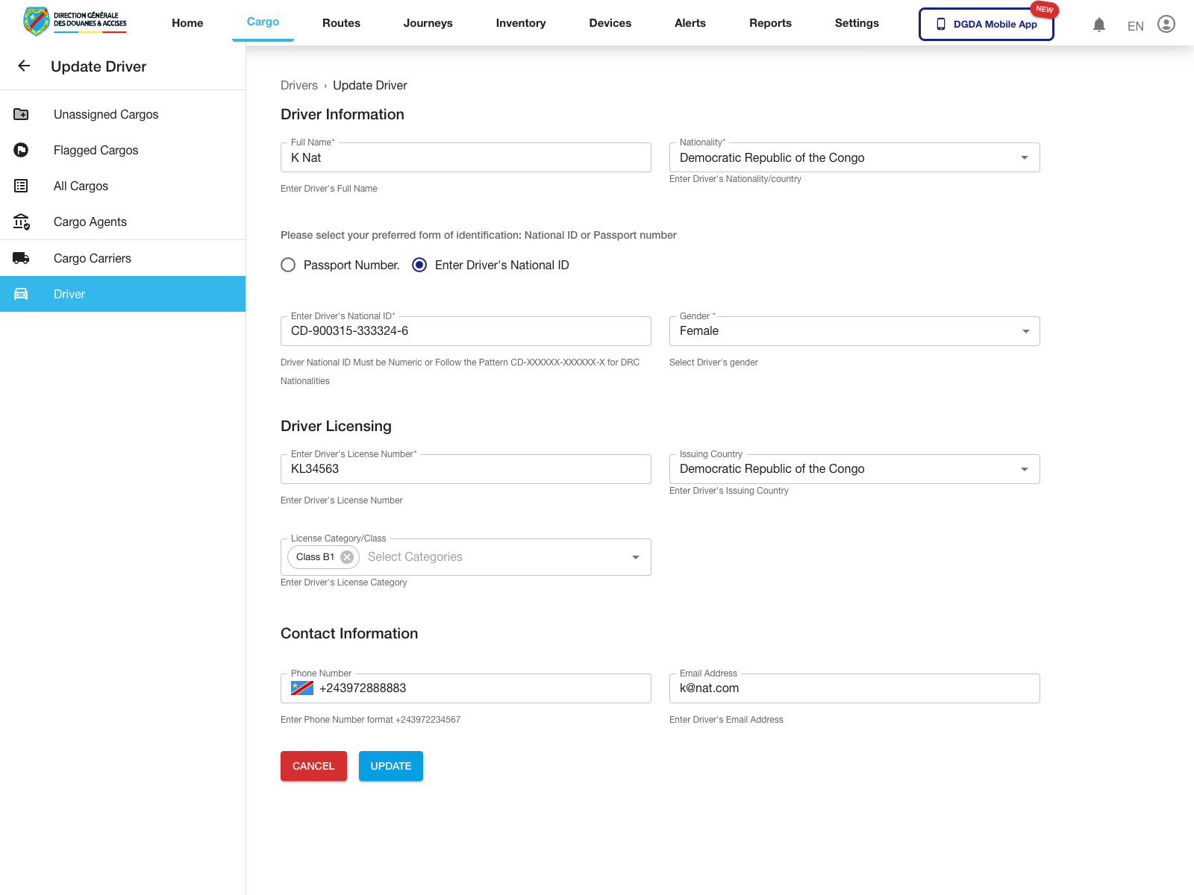This screenshot has height=895, width=1194.
Task: Select Enter Driver's National ID radio
Action: [x=419, y=265]
